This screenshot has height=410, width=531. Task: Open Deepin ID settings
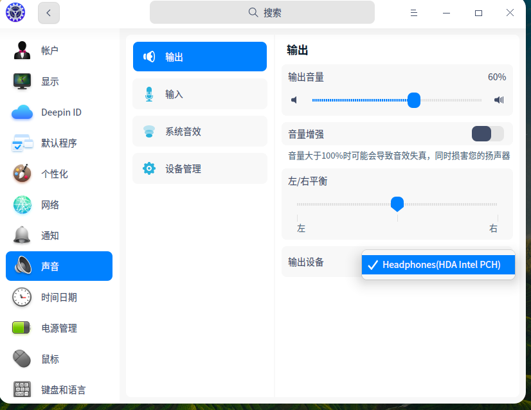(21, 112)
